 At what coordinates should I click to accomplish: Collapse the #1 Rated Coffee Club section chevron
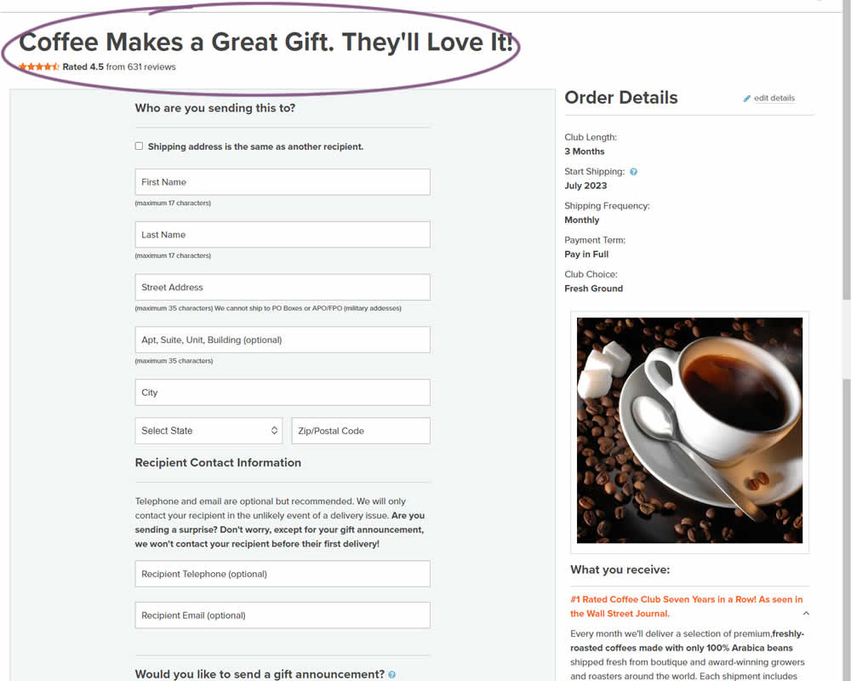806,613
